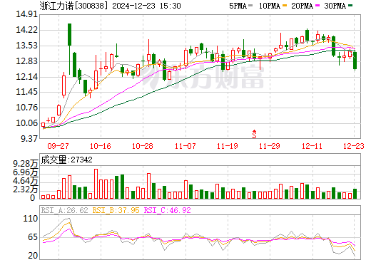
Task: Click the 9.37 price axis value
Action: (29, 138)
